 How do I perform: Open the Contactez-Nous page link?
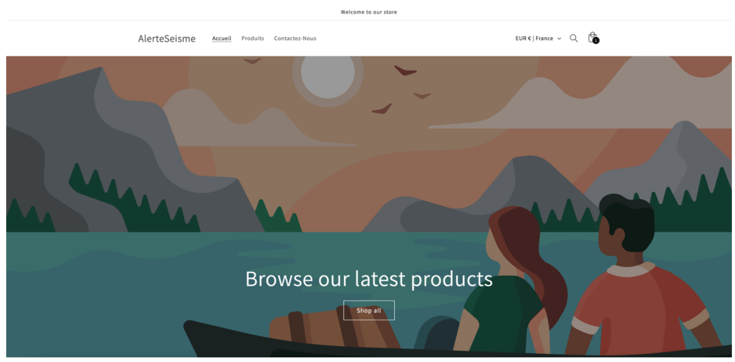tap(295, 39)
